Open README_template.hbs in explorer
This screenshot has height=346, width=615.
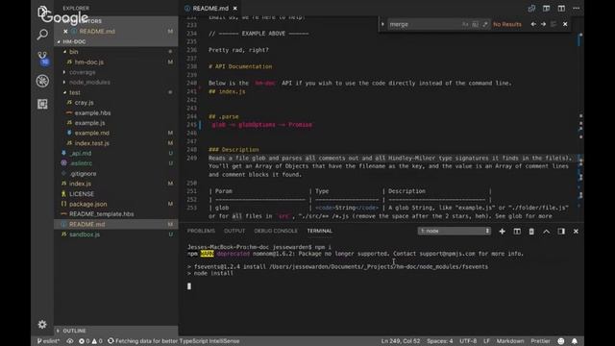101,214
